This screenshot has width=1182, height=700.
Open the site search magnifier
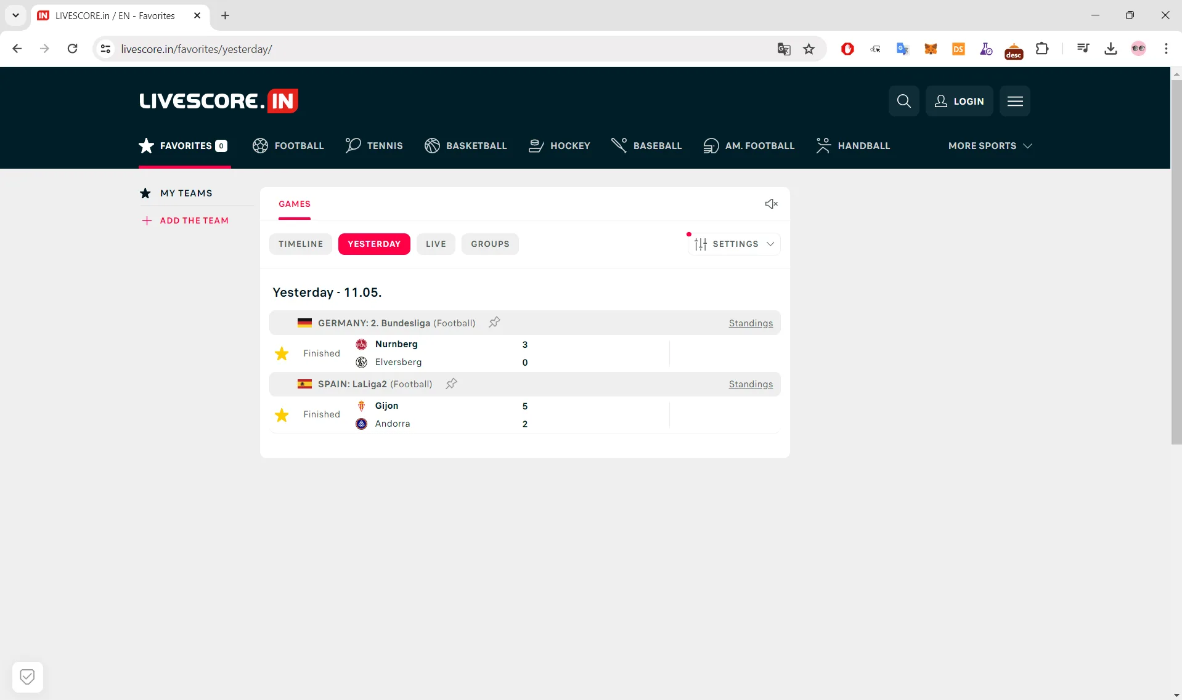903,101
